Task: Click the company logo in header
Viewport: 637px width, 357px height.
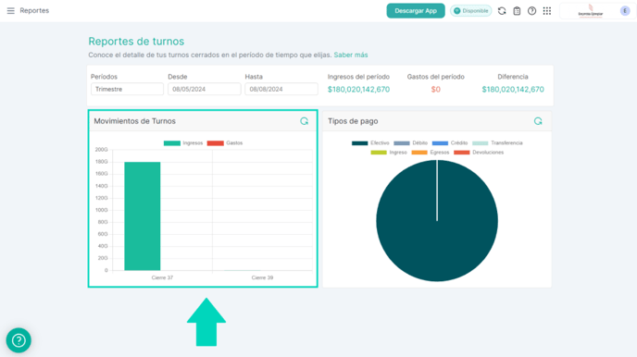Action: [x=591, y=11]
